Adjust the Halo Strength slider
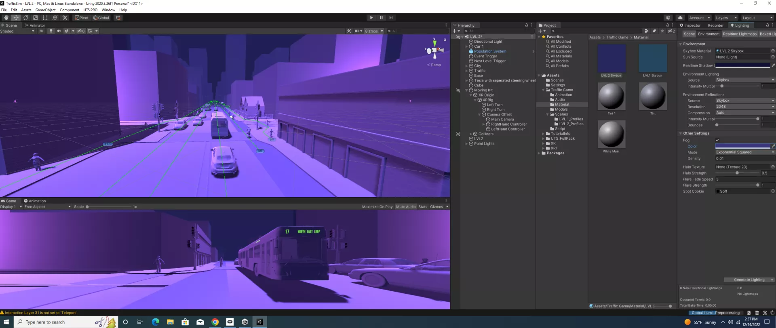Viewport: 776px width, 328px height. pyautogui.click(x=737, y=173)
